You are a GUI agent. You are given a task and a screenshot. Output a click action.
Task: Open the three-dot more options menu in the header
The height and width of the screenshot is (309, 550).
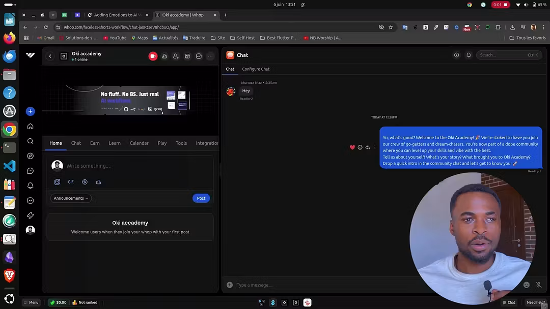tap(210, 56)
